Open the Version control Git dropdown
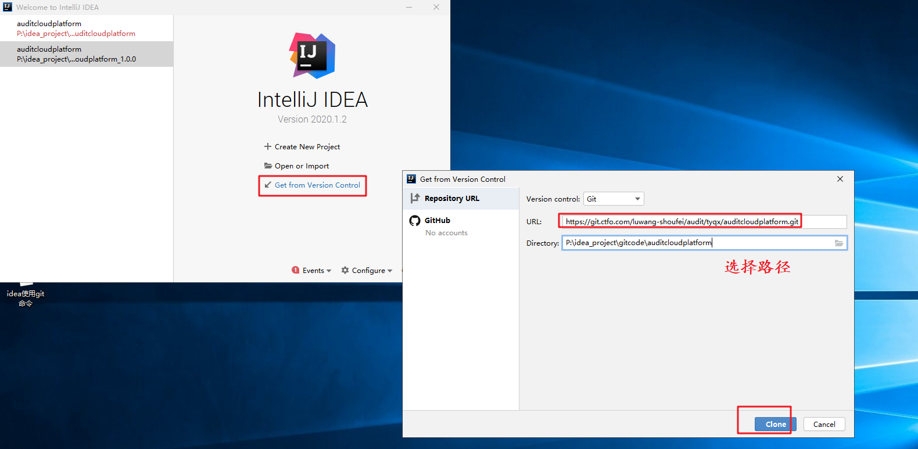The width and height of the screenshot is (918, 449). pos(614,199)
